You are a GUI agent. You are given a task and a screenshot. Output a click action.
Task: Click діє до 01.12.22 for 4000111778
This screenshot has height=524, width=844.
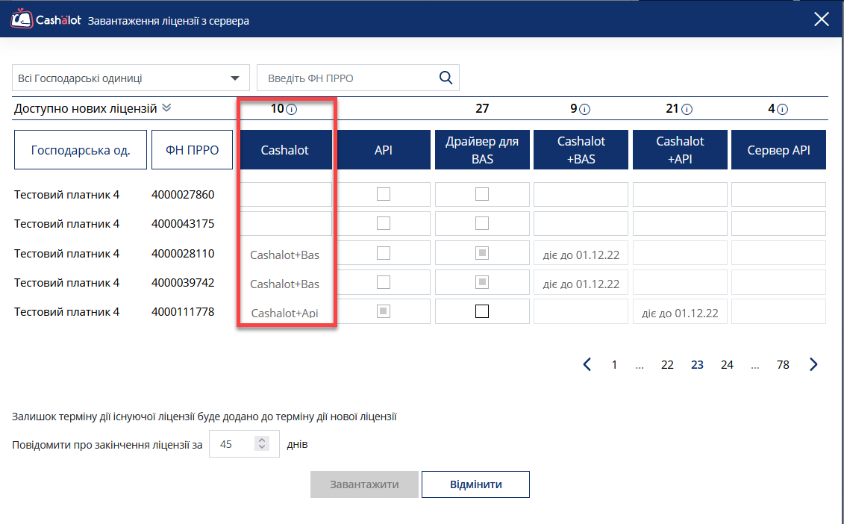680,313
